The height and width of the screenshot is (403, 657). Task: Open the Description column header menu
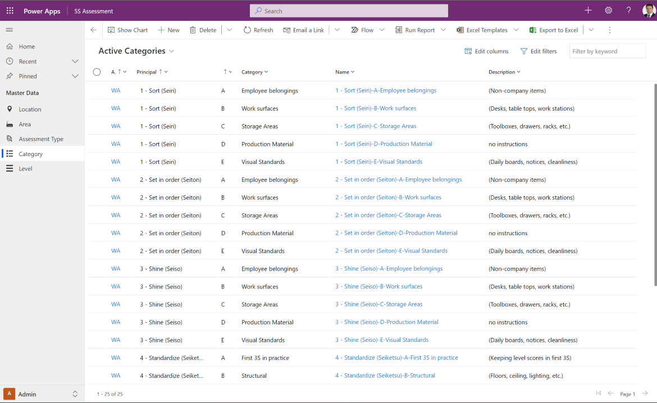504,72
